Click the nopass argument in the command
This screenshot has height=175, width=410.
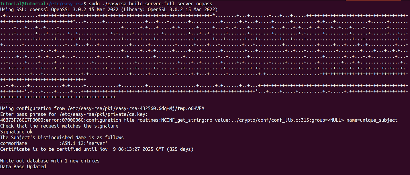(204, 4)
